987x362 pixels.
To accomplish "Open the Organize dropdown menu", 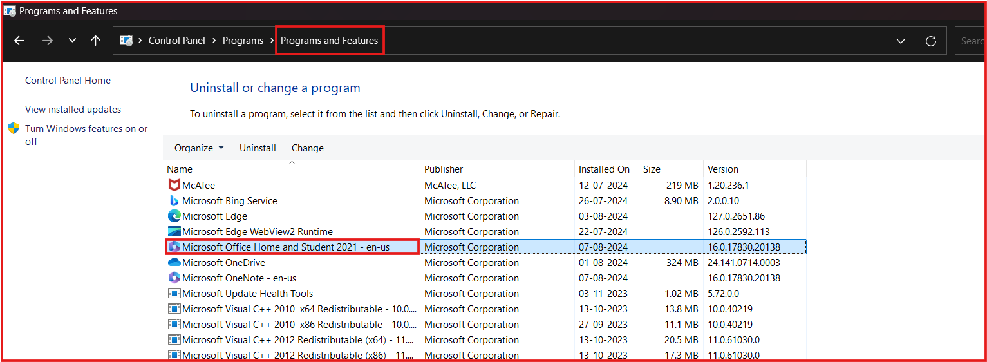I will coord(199,148).
